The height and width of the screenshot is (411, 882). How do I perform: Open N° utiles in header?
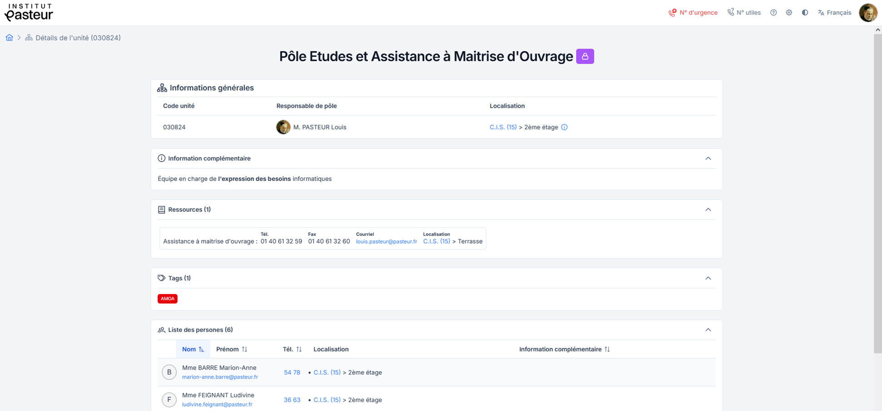(x=744, y=13)
